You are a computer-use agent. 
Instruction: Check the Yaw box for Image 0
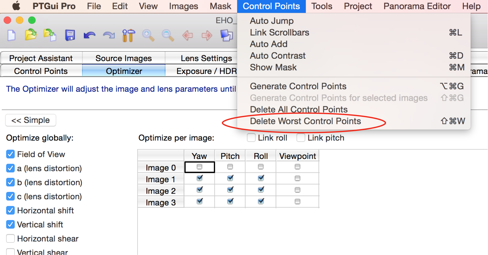click(x=199, y=167)
